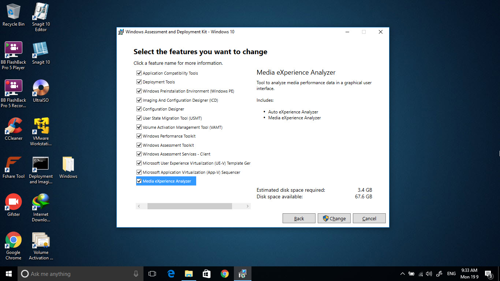This screenshot has width=500, height=281.
Task: Disable the Windows Performance Toolkit feature
Action: coord(139,136)
